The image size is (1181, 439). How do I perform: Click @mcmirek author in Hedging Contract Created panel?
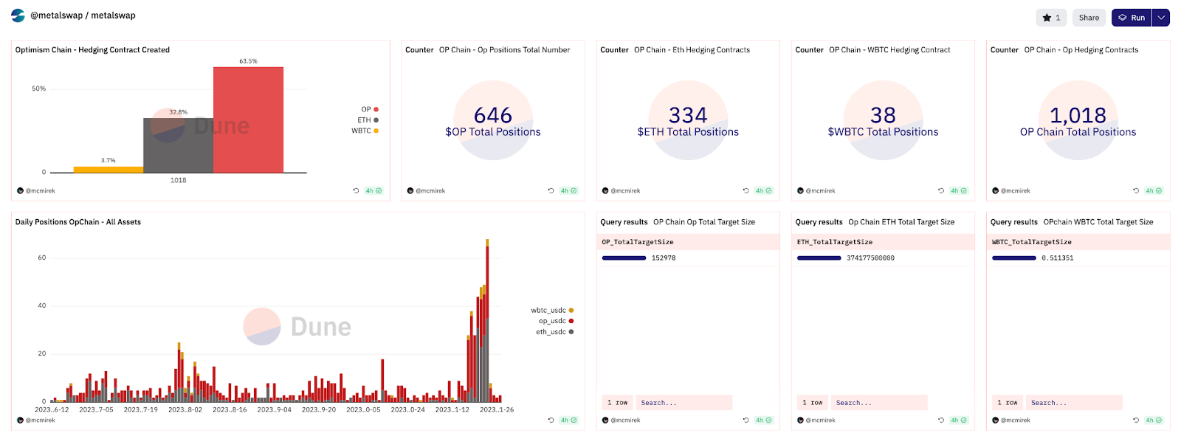36,191
